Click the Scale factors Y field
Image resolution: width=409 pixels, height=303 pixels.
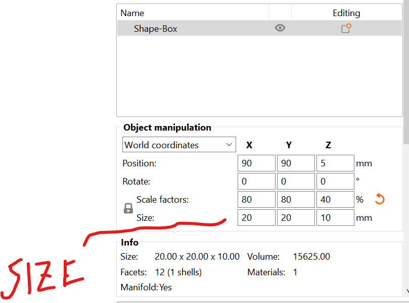coord(296,200)
